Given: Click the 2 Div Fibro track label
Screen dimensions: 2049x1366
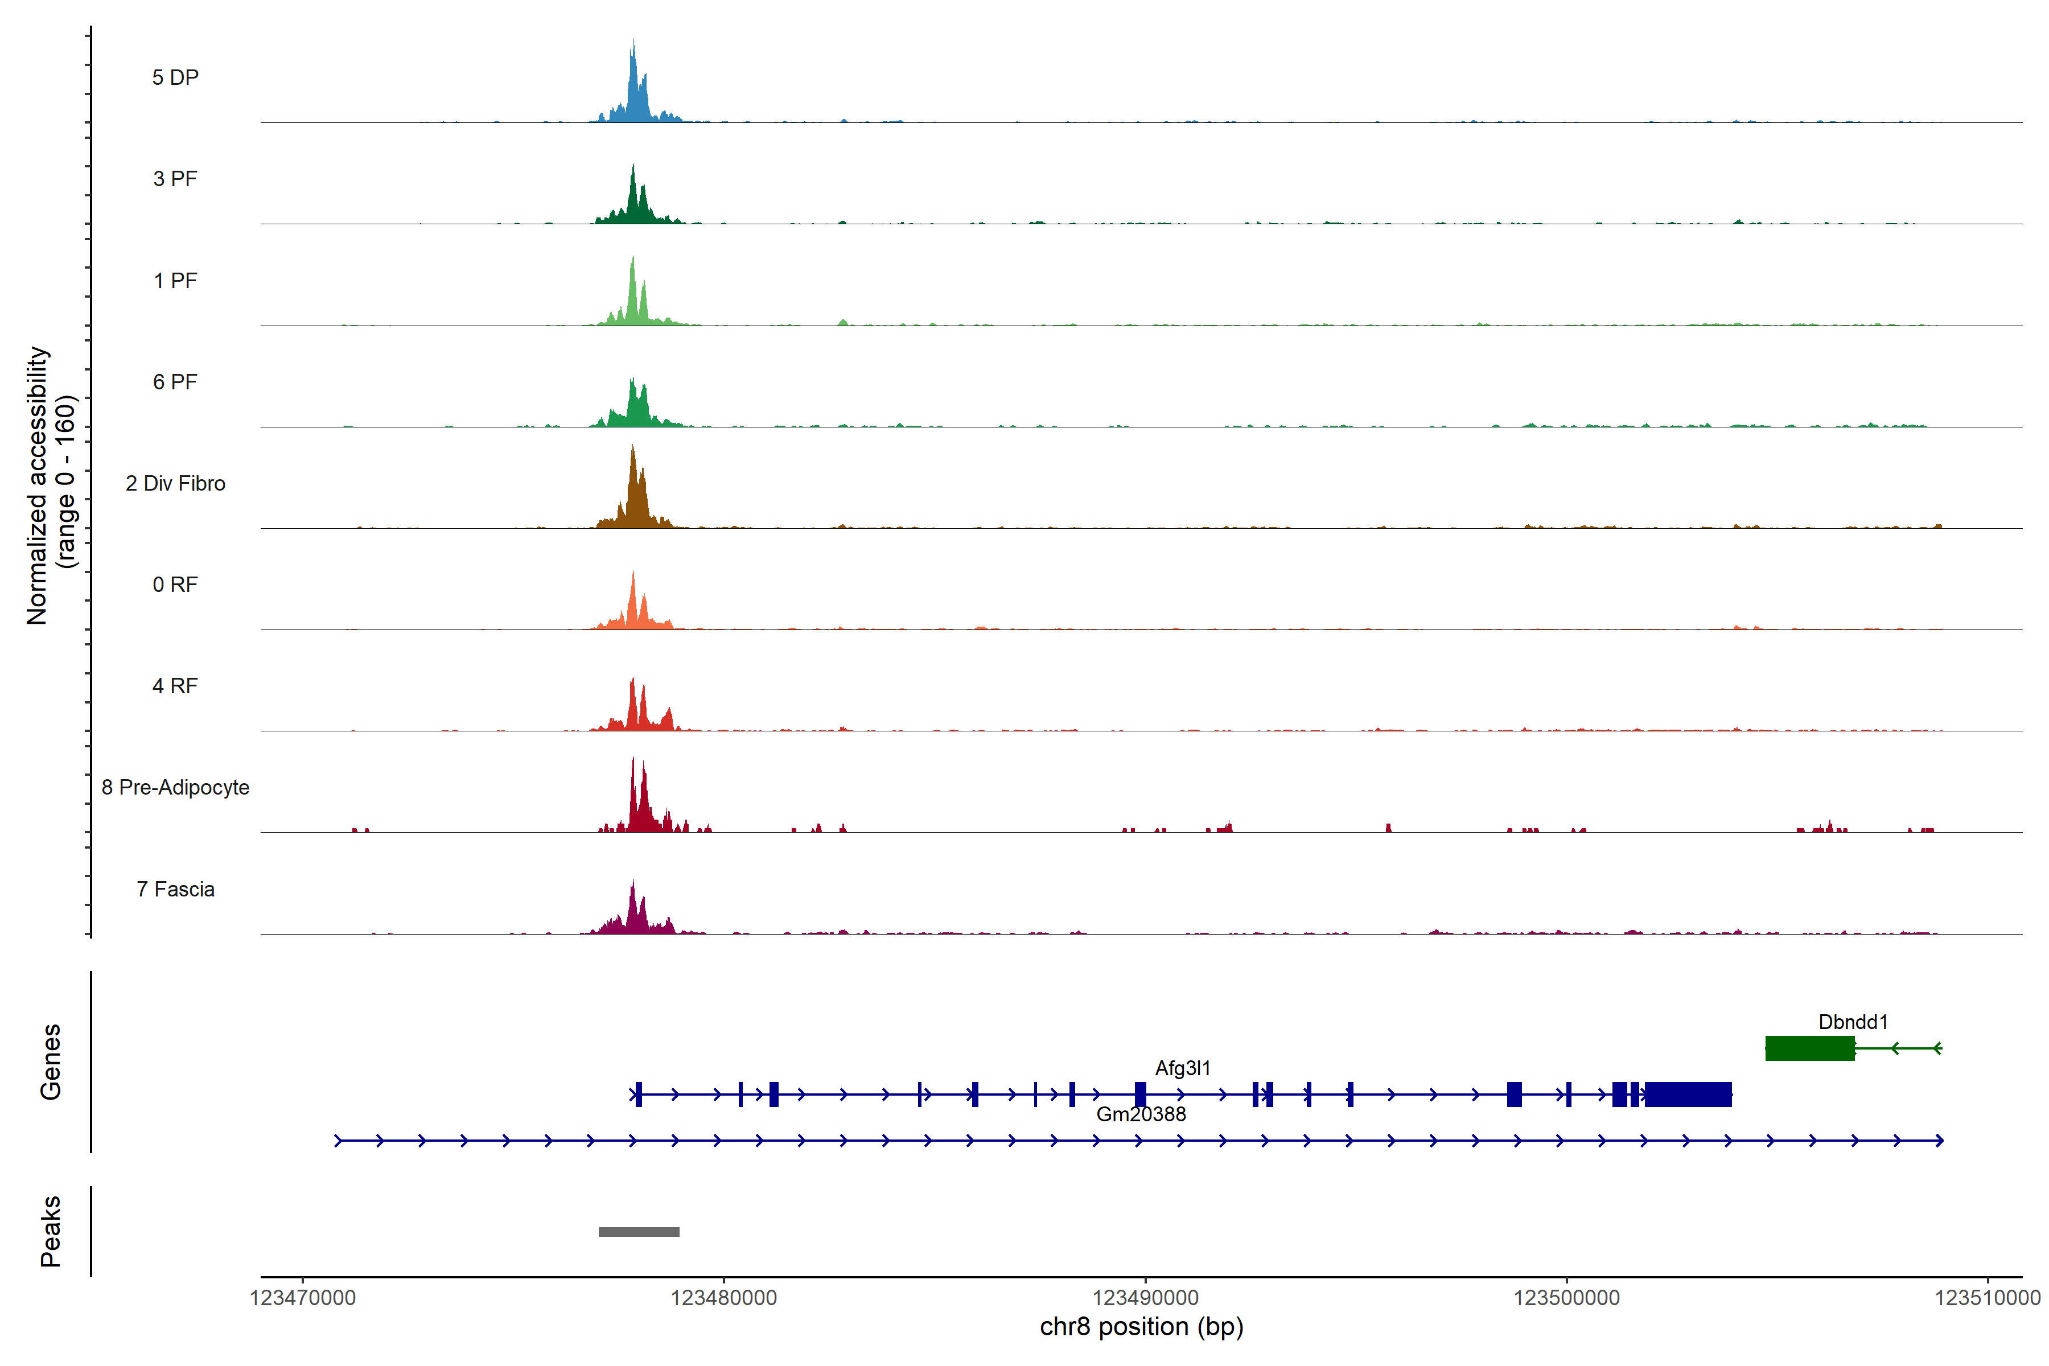Looking at the screenshot, I should [x=175, y=483].
